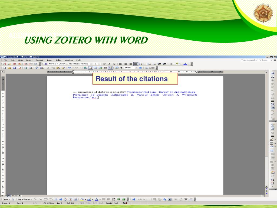
Task: Click the Styles and Formatting icon
Action: point(46,64)
